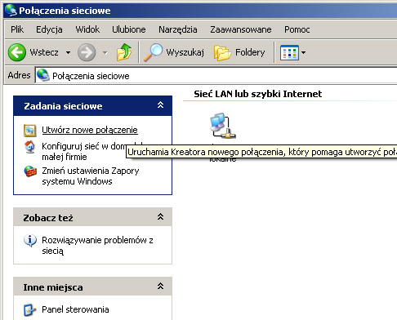The width and height of the screenshot is (397, 320).
Task: Open Wyszukaj search magnifier icon
Action: point(153,52)
